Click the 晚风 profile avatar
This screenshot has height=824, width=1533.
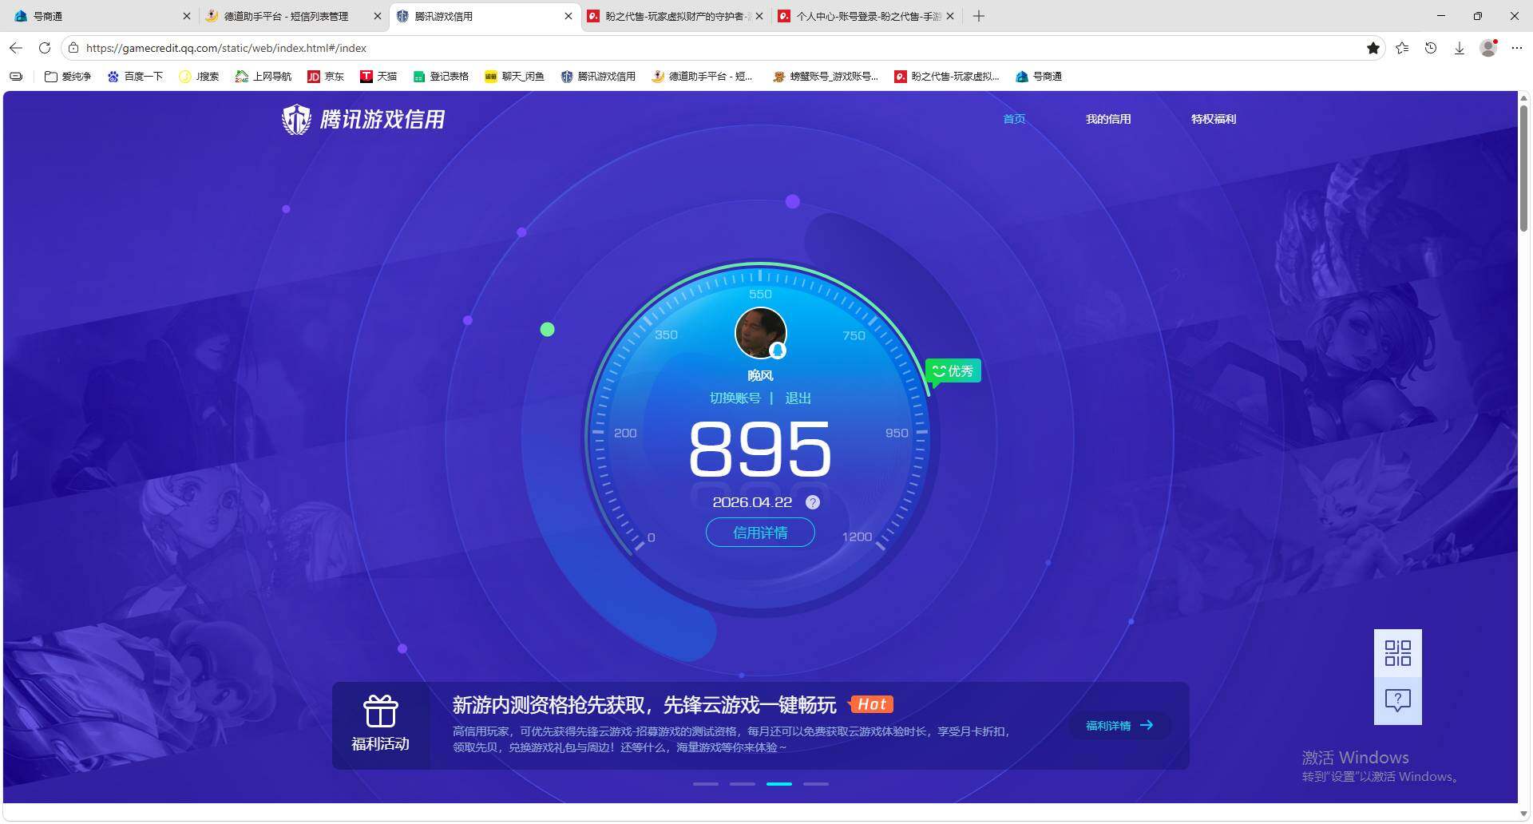point(759,332)
